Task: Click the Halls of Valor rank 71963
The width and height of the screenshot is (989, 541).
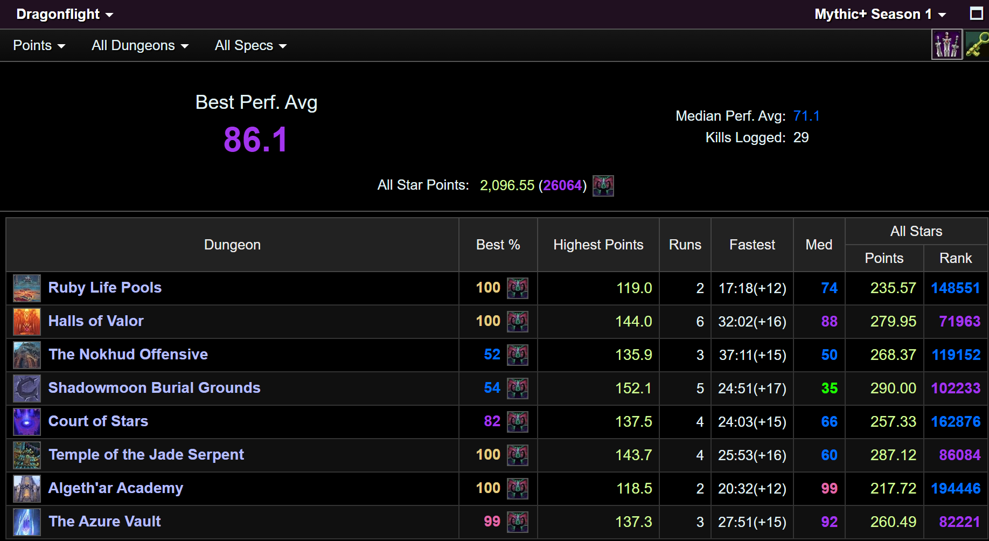Action: tap(959, 322)
